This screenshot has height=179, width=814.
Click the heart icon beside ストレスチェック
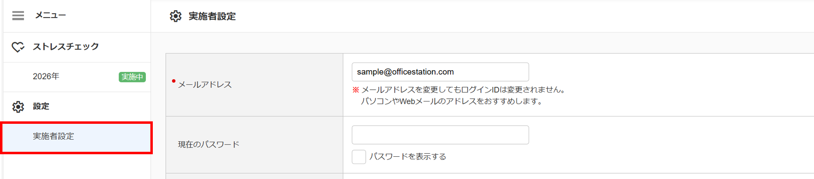pyautogui.click(x=18, y=47)
